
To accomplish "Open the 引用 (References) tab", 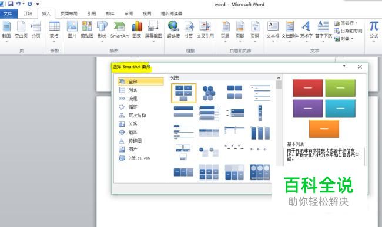I will click(x=92, y=13).
